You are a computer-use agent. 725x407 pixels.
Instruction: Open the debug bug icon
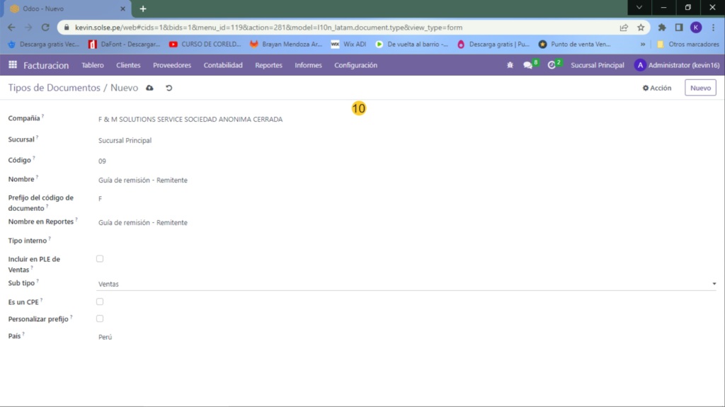pos(510,65)
